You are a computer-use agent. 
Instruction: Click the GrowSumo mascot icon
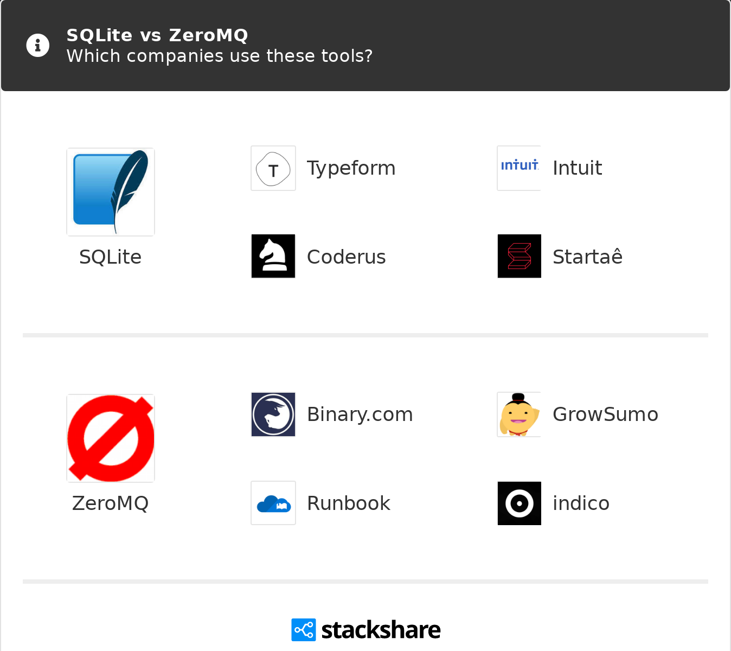[x=519, y=414]
